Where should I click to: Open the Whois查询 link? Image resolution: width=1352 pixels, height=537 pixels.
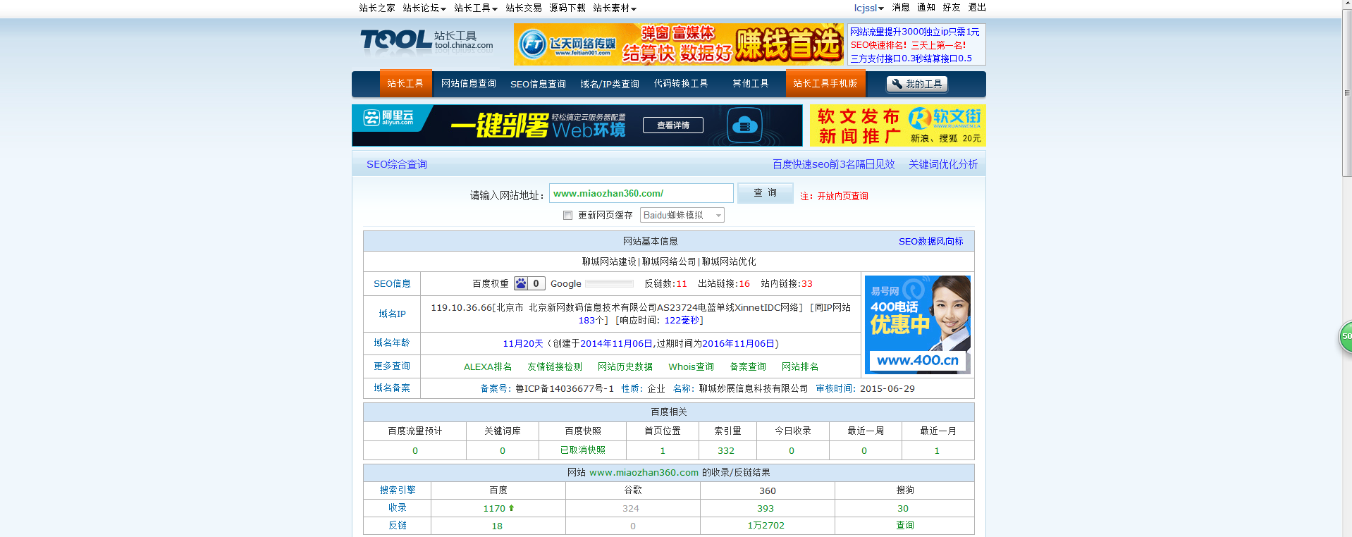click(x=691, y=366)
